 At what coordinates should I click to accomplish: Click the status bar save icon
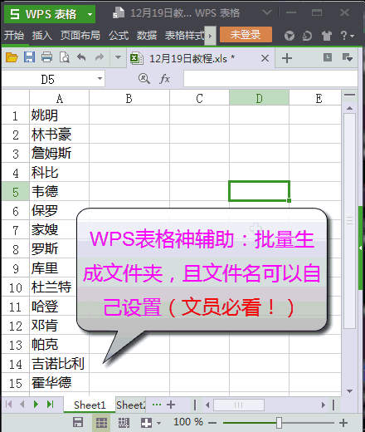click(78, 423)
